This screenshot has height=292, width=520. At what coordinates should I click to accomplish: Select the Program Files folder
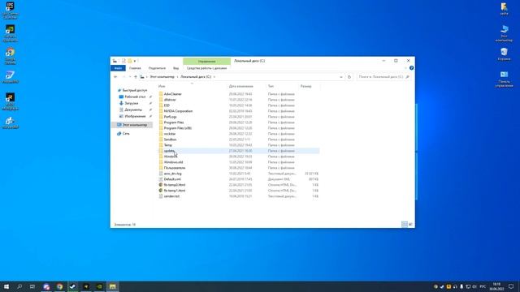click(x=174, y=122)
